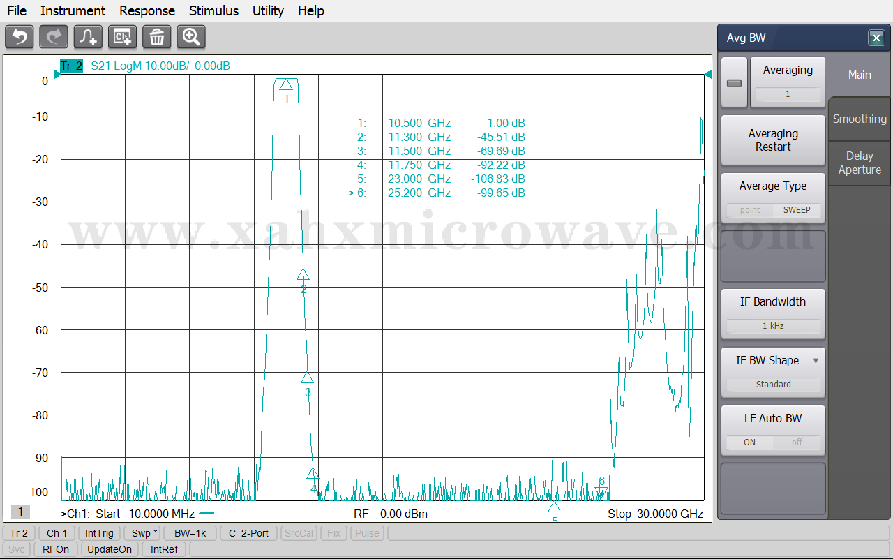Click the IntTrig status button
Viewport: 893px width, 559px height.
pyautogui.click(x=98, y=533)
